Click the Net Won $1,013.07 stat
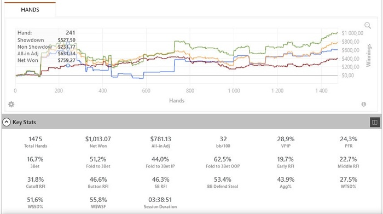Viewport: 383px width, 214px height. [x=98, y=142]
